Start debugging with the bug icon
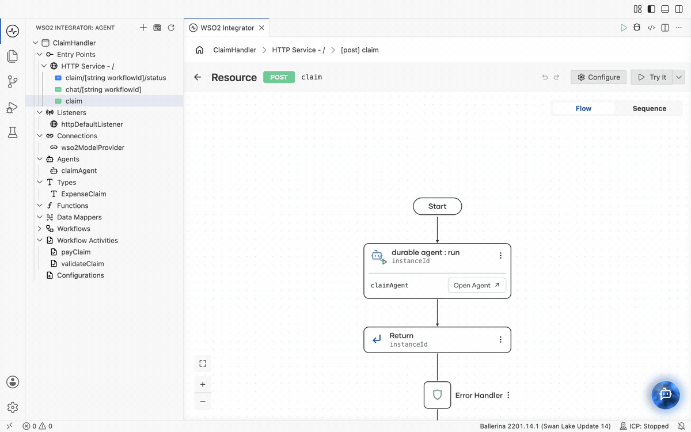 [637, 28]
